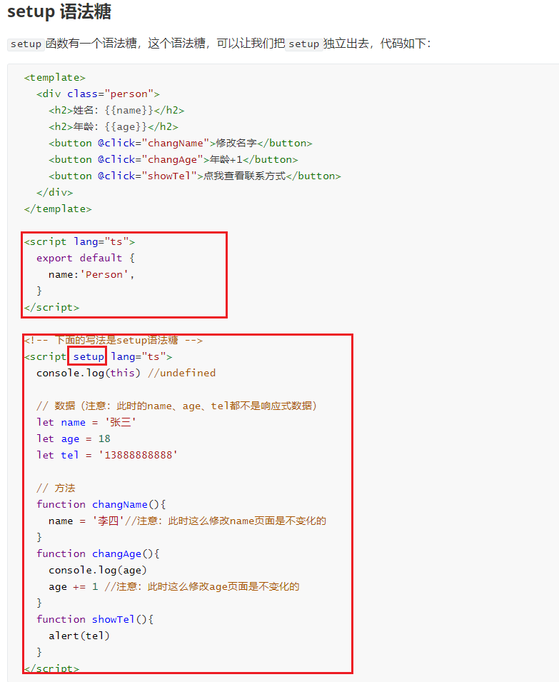Click the comment about 数据 not being reactive

pyautogui.click(x=176, y=406)
